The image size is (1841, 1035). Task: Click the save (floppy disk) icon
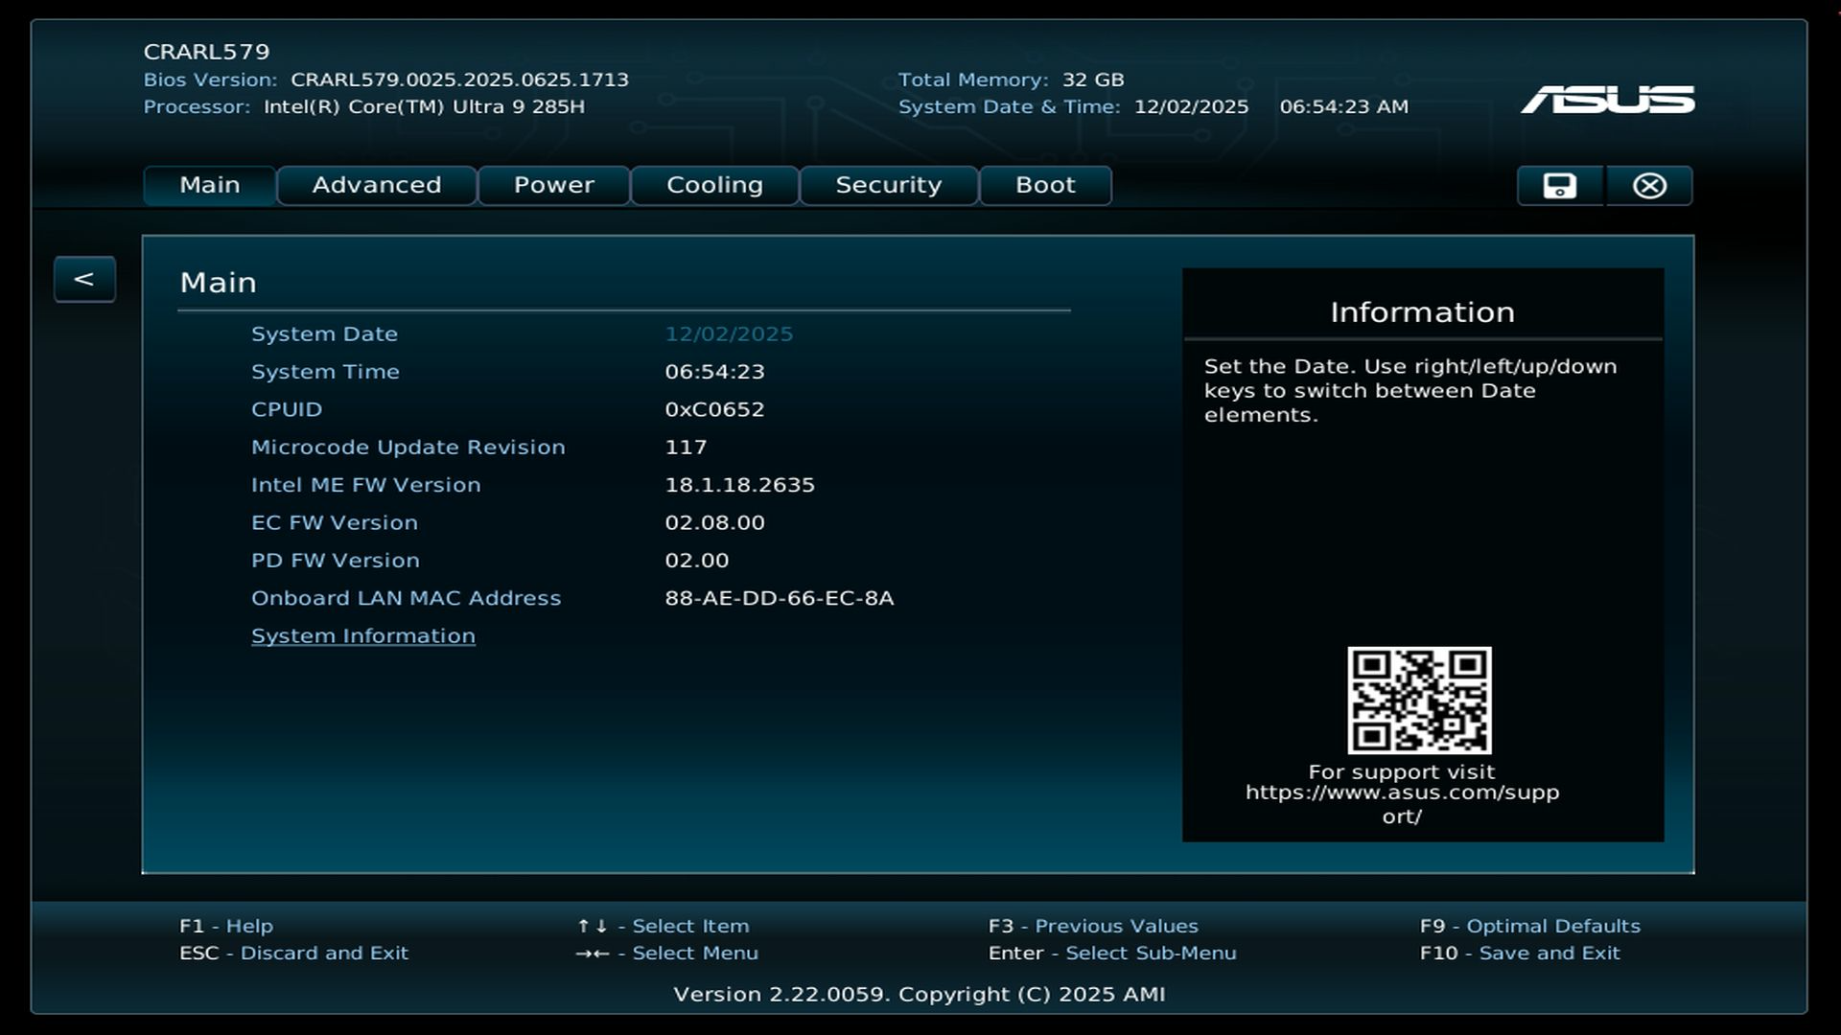click(1559, 185)
